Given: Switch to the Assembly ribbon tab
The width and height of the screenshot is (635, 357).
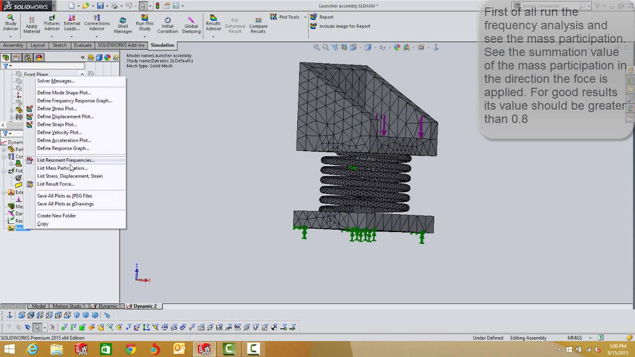Looking at the screenshot, I should tap(13, 45).
